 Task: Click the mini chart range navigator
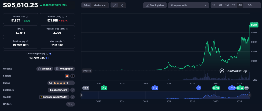click(166, 95)
